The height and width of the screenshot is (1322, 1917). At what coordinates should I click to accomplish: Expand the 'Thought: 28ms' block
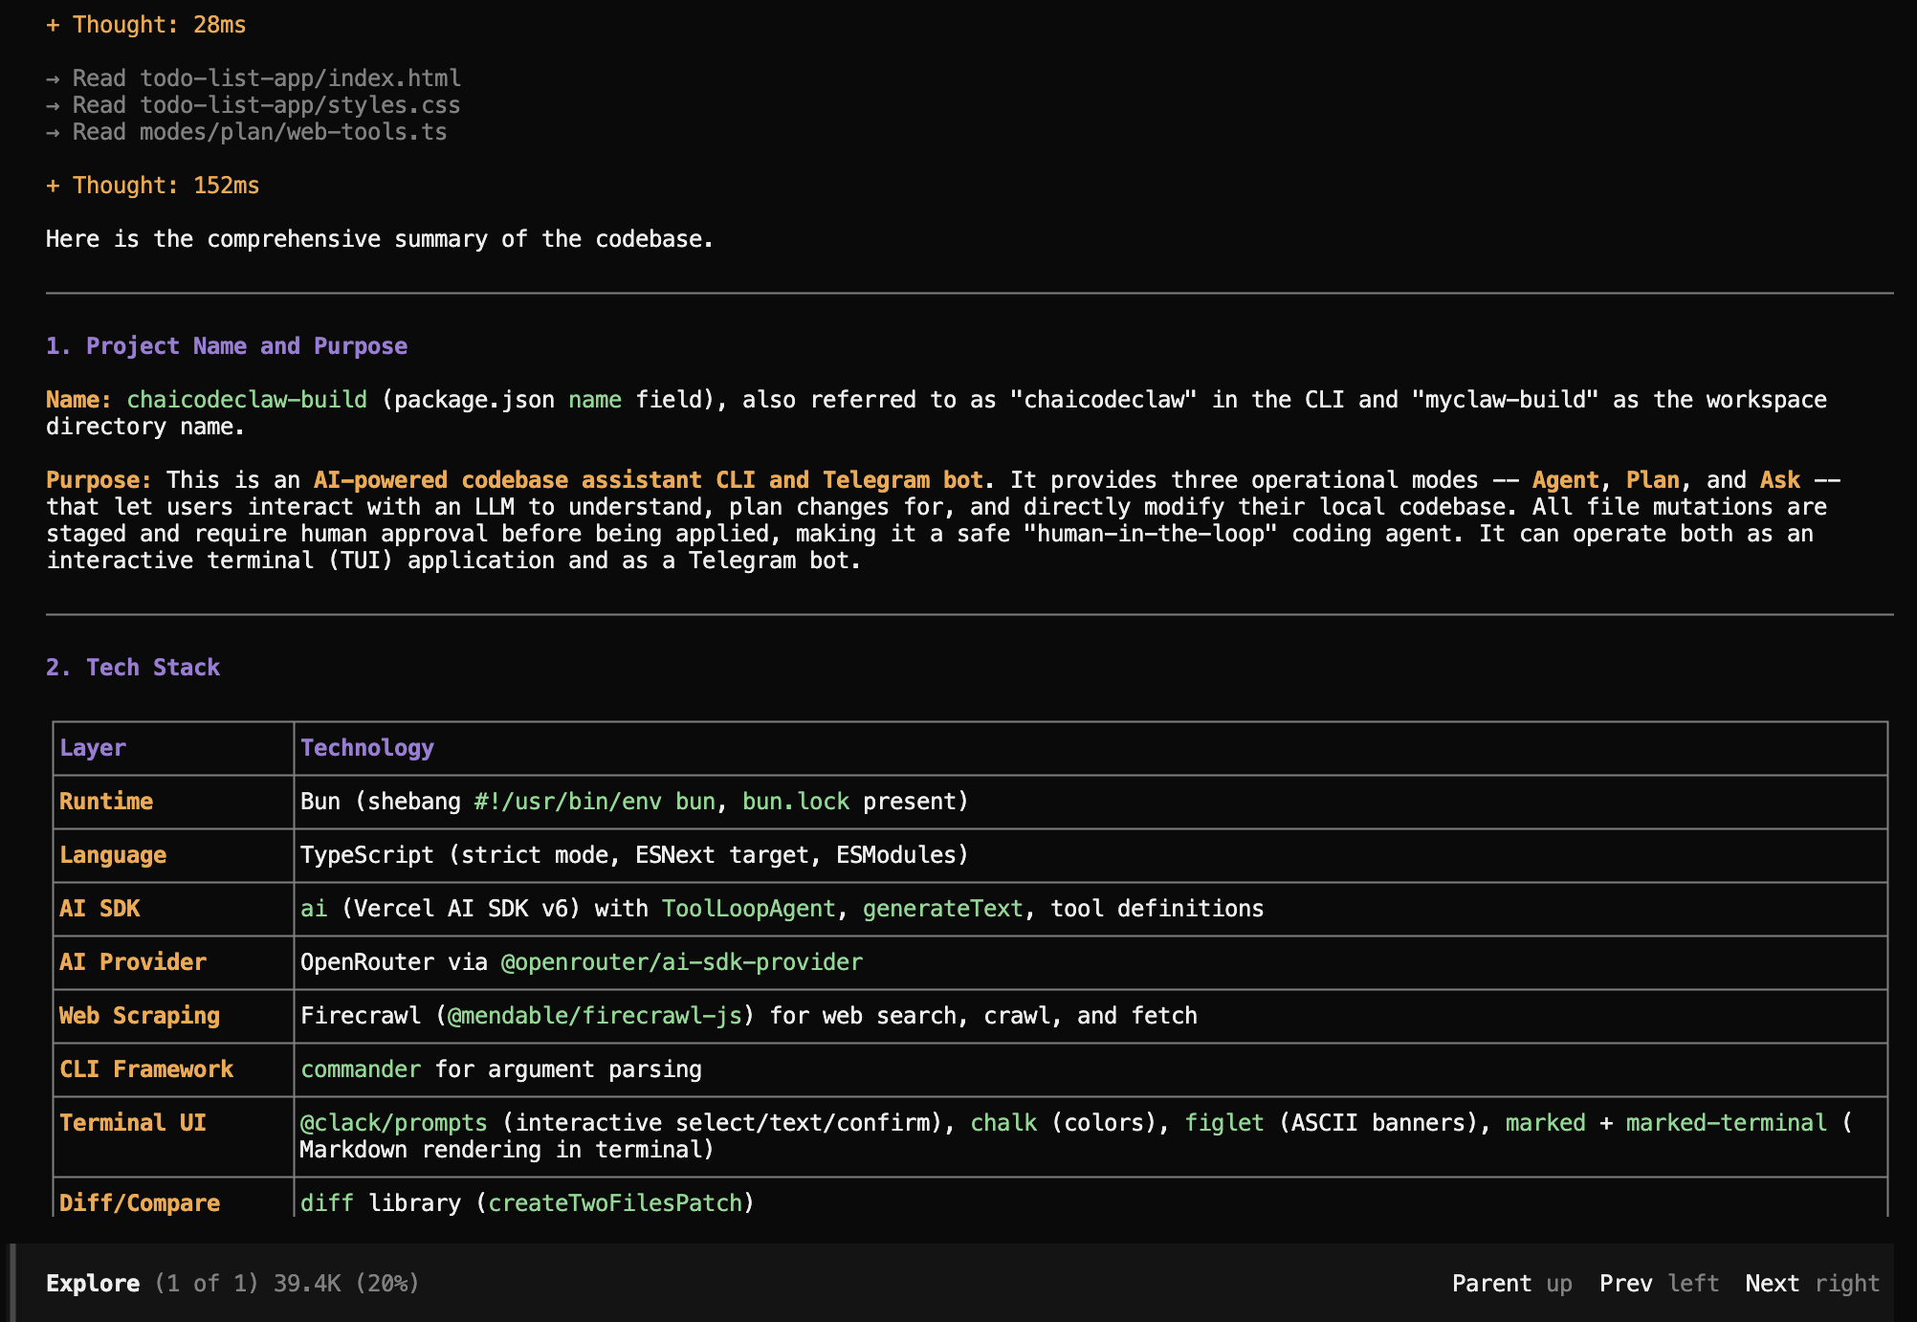[145, 25]
